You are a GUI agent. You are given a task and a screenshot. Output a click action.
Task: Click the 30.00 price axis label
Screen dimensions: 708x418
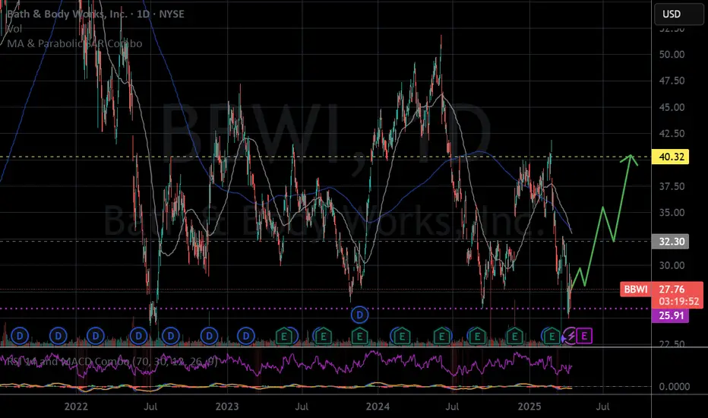click(x=672, y=265)
